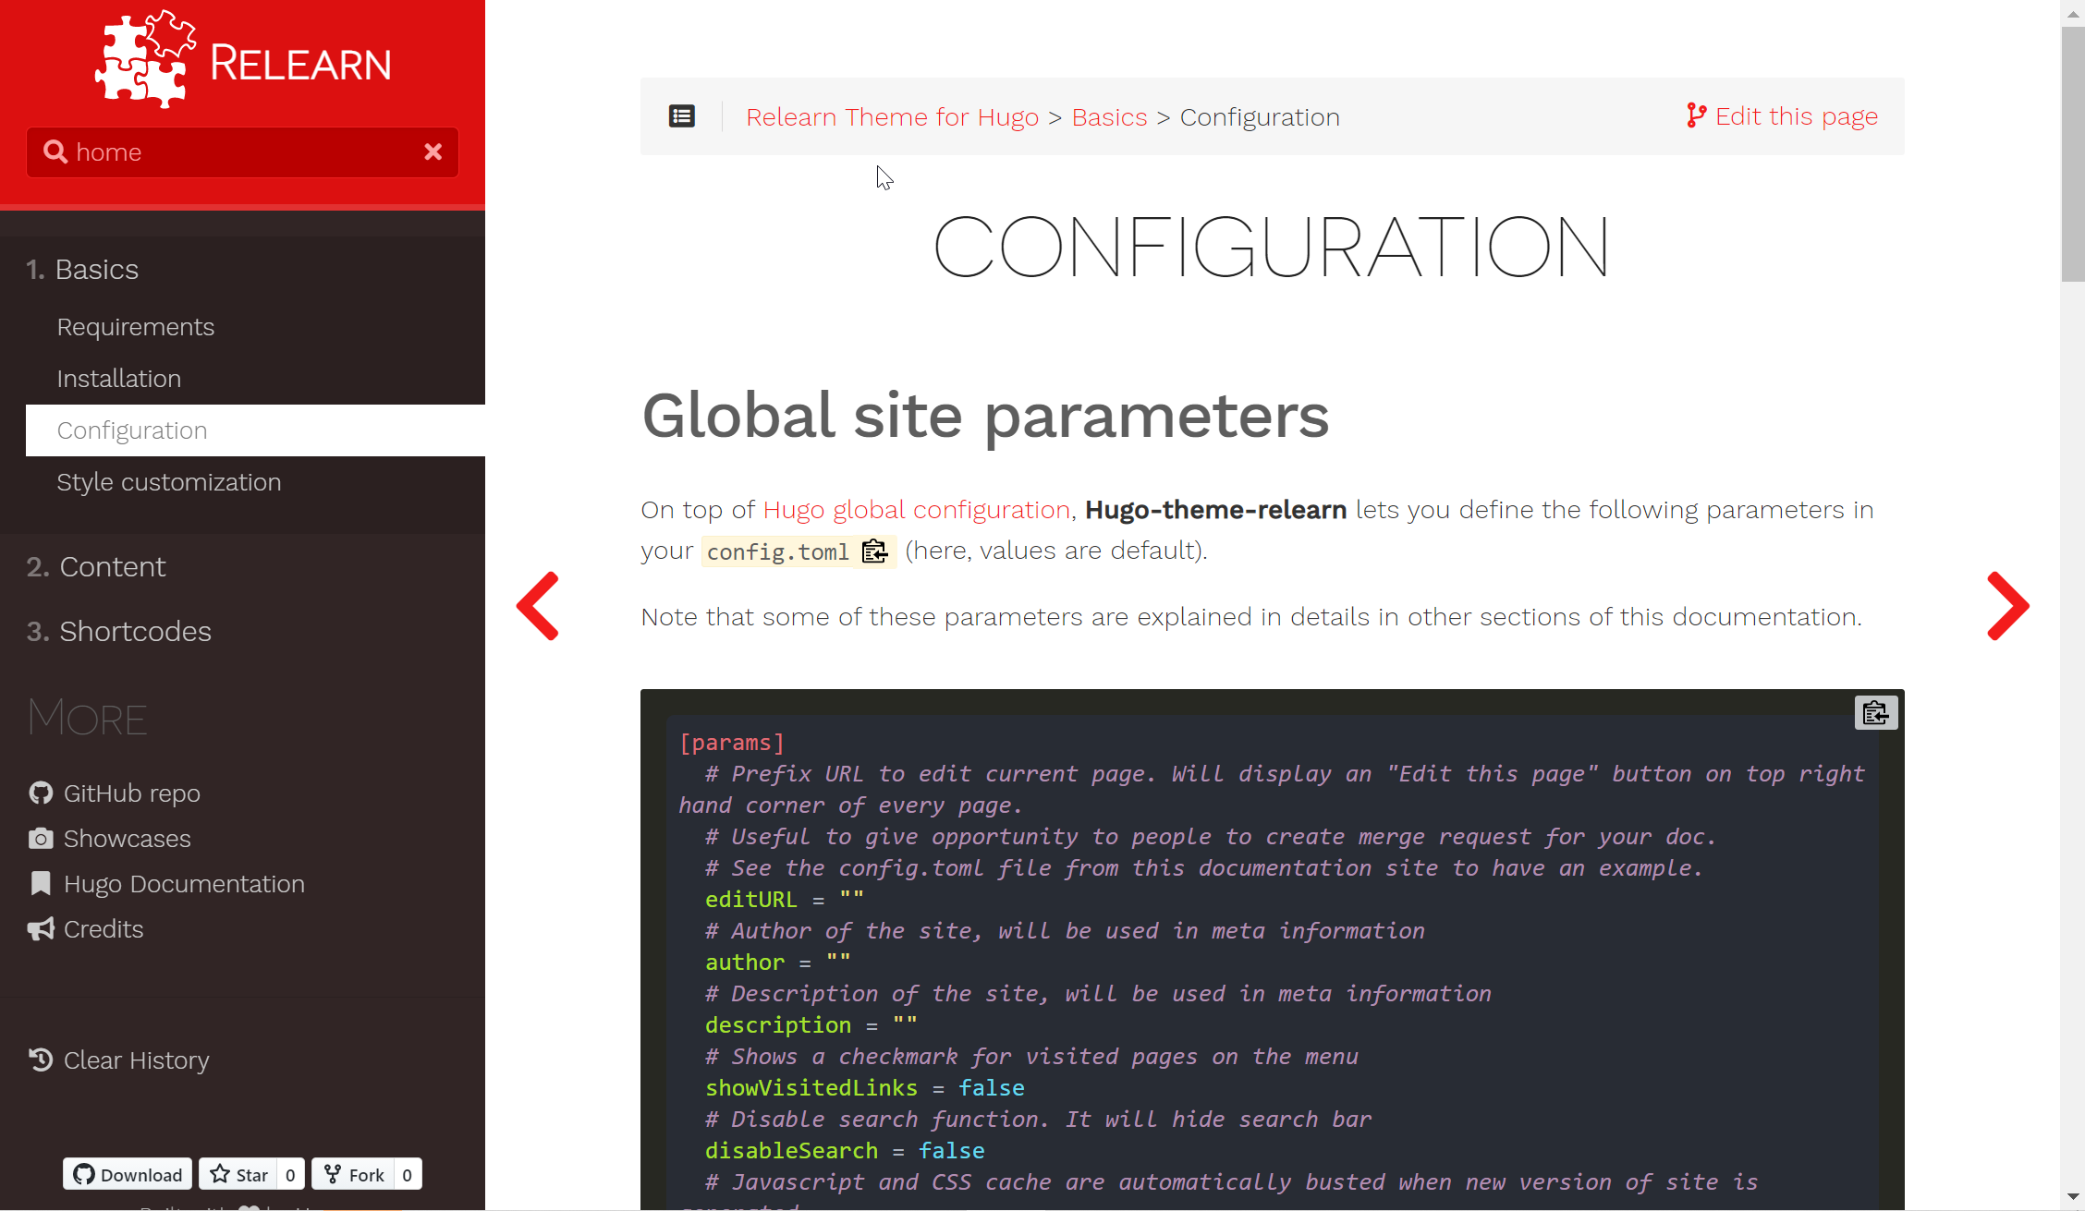Copy the params code block to clipboard
The height and width of the screenshot is (1211, 2085).
pyautogui.click(x=1875, y=713)
